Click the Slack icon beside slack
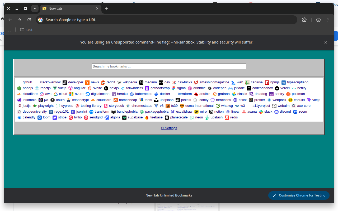The image size is (338, 211). pos(261,112)
